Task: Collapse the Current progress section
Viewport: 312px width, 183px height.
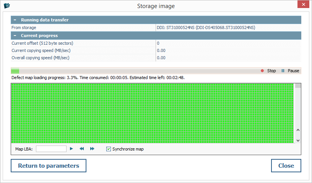Action: tap(15, 36)
